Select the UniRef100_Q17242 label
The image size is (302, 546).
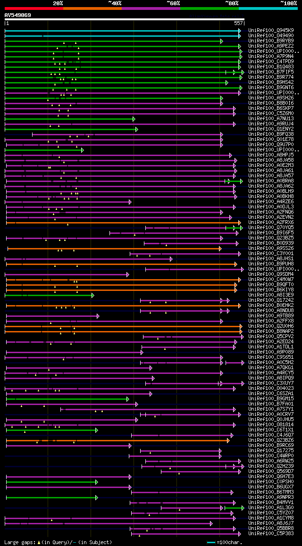(271, 300)
